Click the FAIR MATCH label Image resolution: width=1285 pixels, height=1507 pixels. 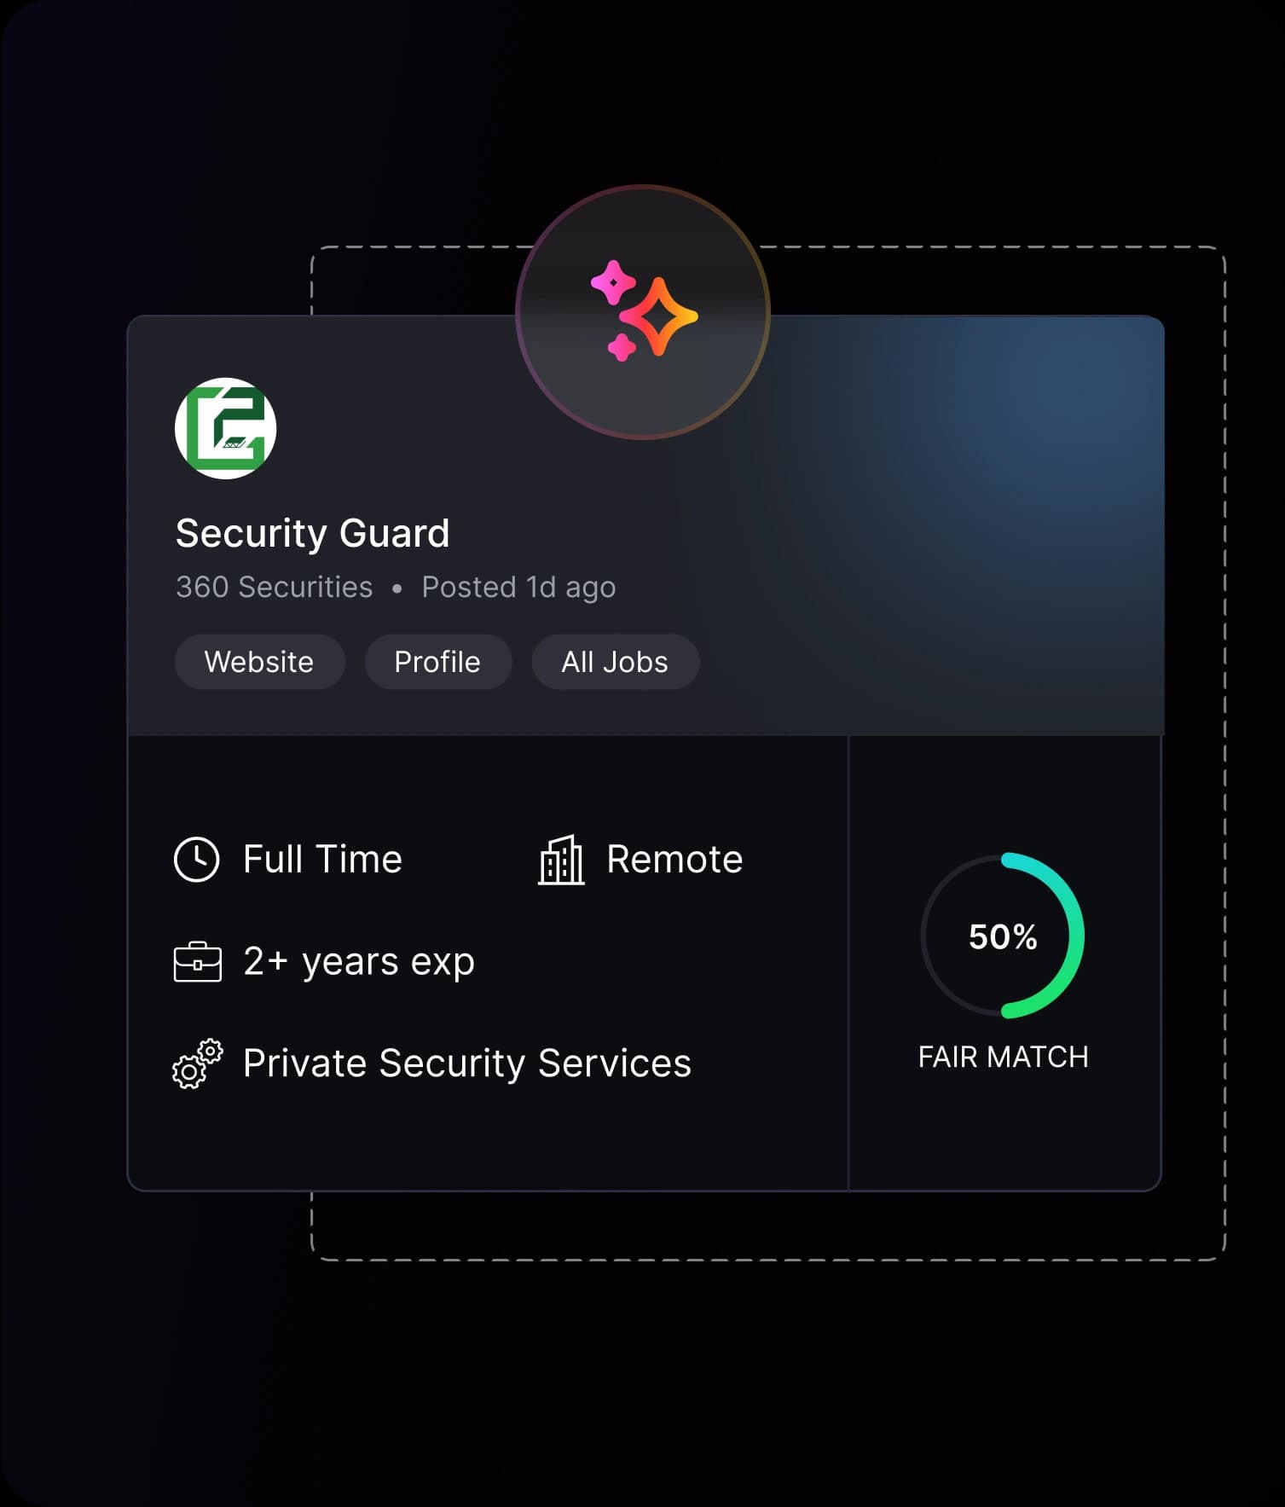[1003, 1057]
